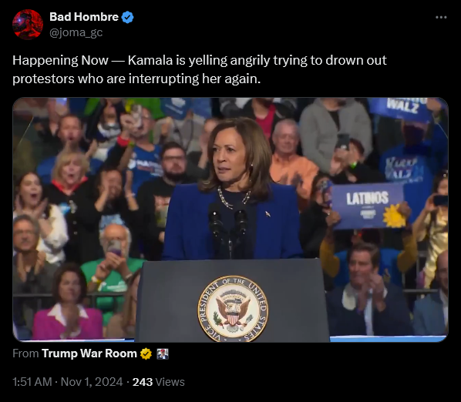Screen dimensions: 461x402
Task: Click the vice presidential seal in the video
Action: (x=233, y=309)
